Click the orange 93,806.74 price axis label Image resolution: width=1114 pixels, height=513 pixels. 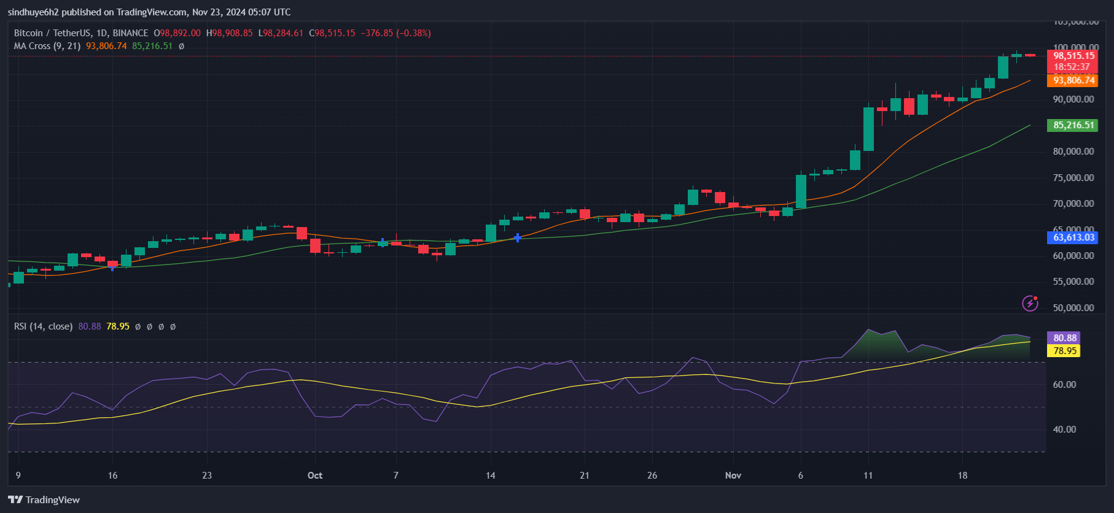1073,80
